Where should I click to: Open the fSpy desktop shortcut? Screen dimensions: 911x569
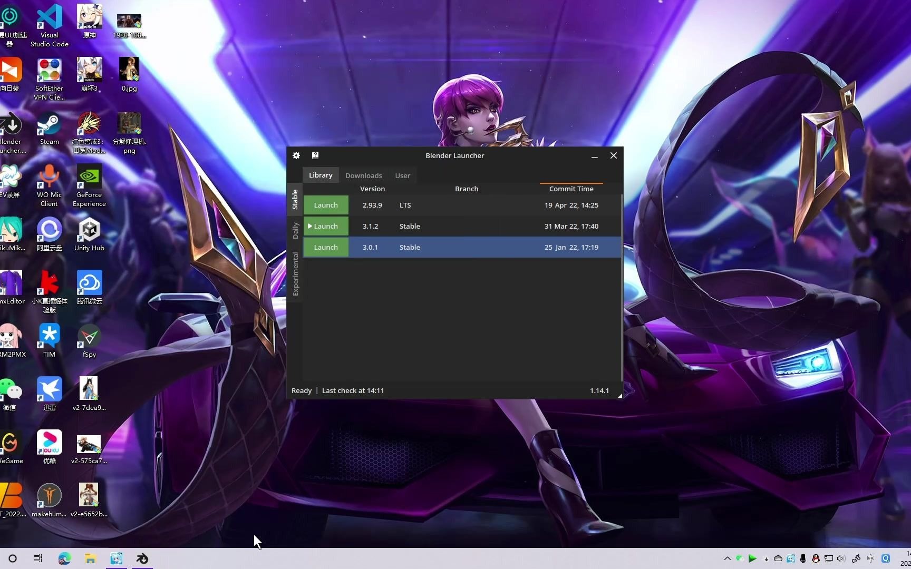click(89, 341)
